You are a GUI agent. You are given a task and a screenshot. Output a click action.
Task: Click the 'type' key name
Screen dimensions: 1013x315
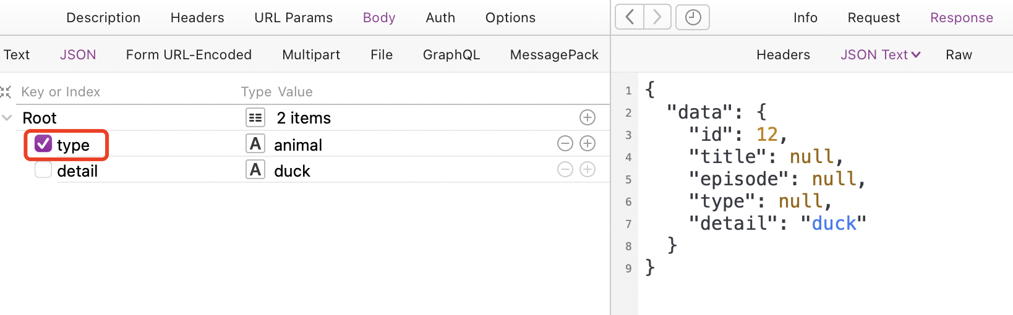tap(73, 145)
